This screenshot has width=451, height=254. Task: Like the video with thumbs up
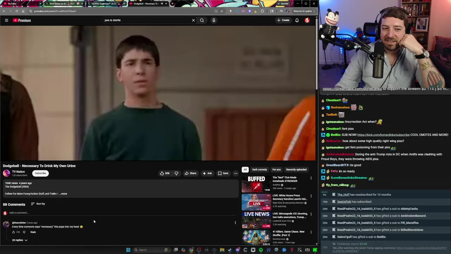point(165,173)
